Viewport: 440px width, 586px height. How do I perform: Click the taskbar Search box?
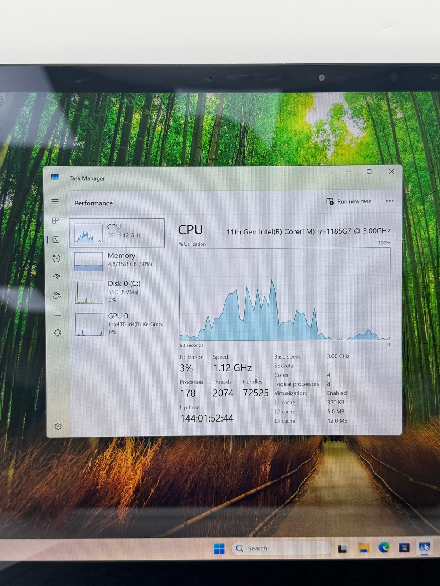pos(281,548)
